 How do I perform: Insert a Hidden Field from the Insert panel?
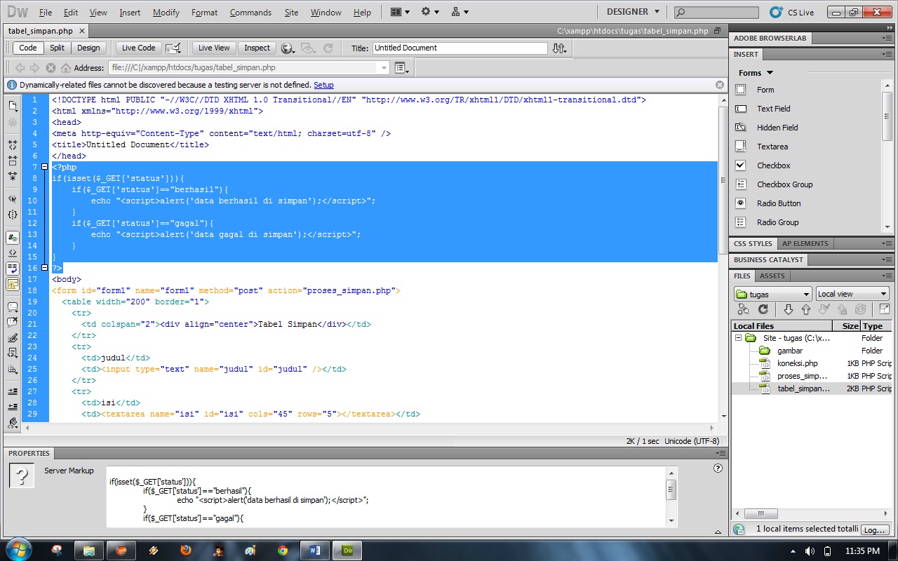[x=740, y=128]
